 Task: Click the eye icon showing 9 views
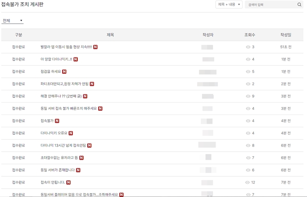[248, 96]
